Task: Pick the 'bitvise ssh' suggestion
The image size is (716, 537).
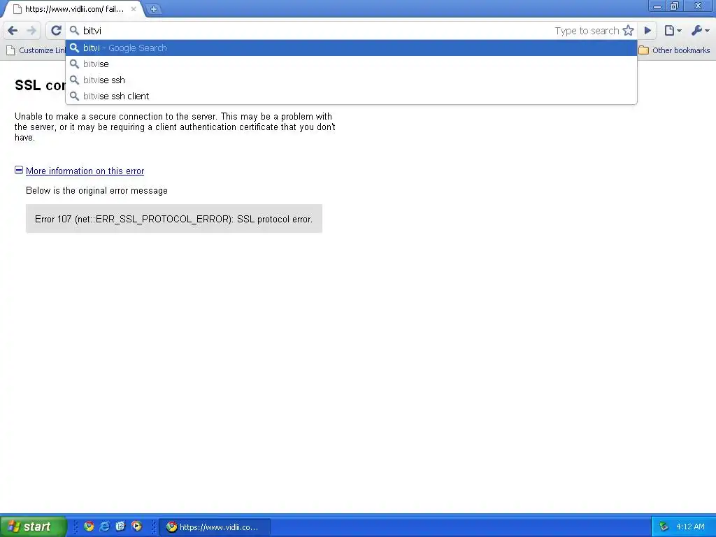Action: click(x=351, y=80)
